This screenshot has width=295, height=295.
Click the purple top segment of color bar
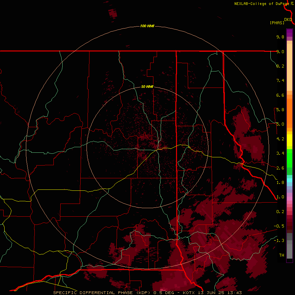289,33
